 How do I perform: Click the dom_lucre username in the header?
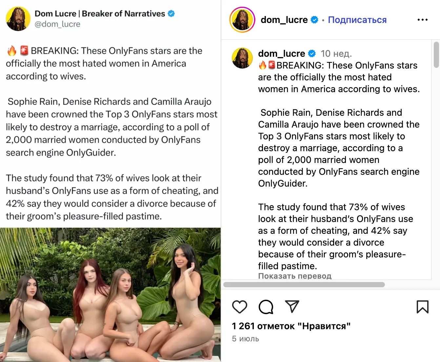coord(284,20)
